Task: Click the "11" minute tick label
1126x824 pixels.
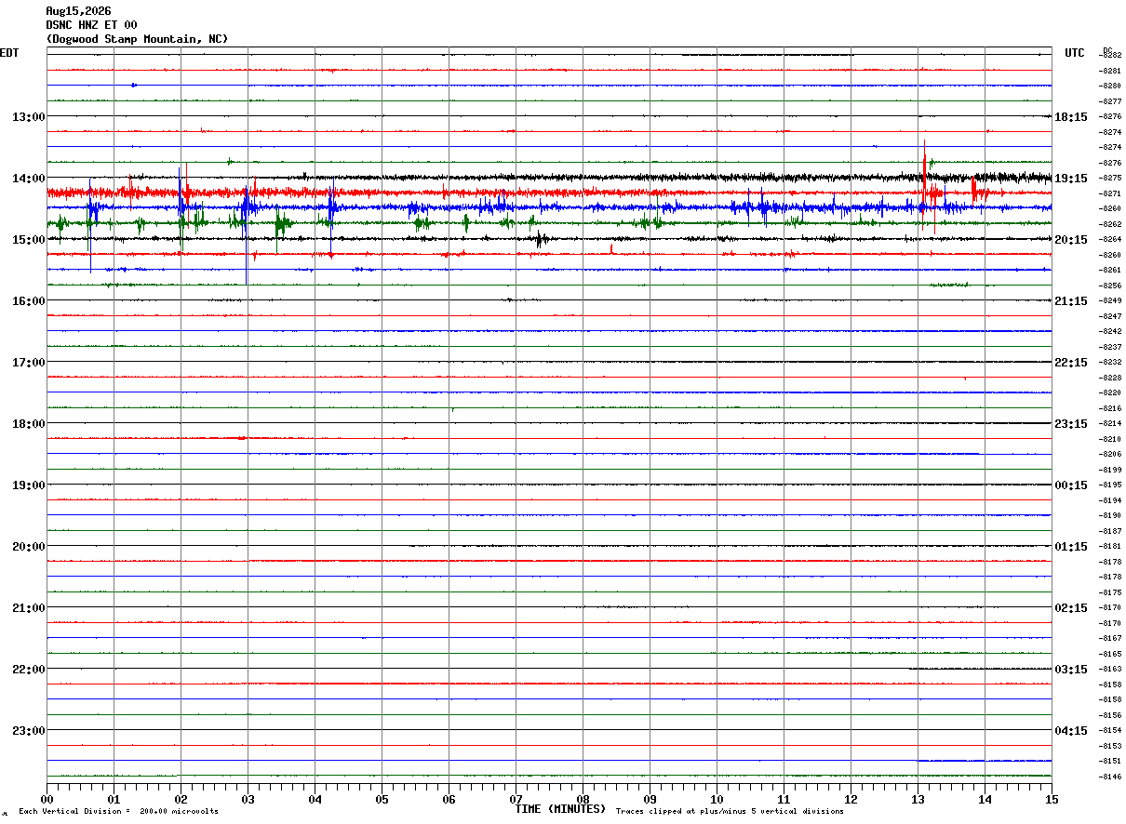Action: (784, 799)
